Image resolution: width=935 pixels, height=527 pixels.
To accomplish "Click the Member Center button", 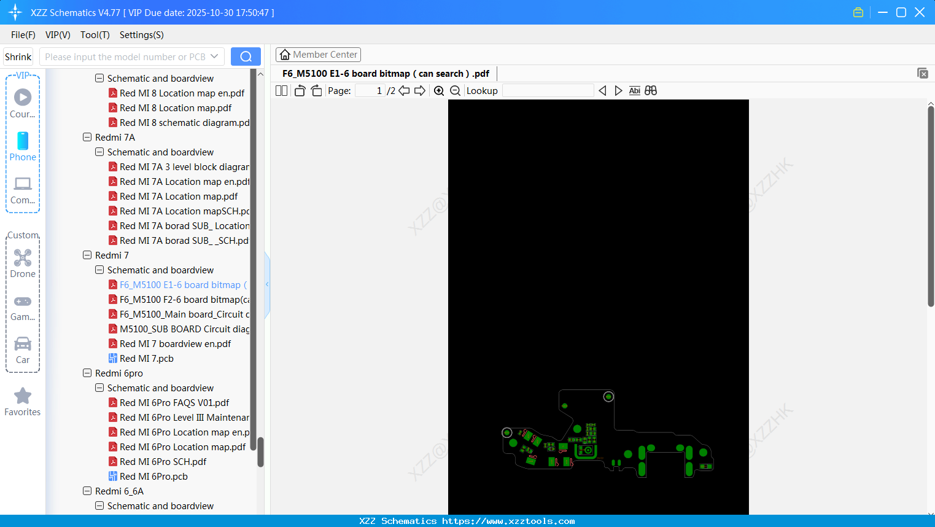I will [x=318, y=55].
